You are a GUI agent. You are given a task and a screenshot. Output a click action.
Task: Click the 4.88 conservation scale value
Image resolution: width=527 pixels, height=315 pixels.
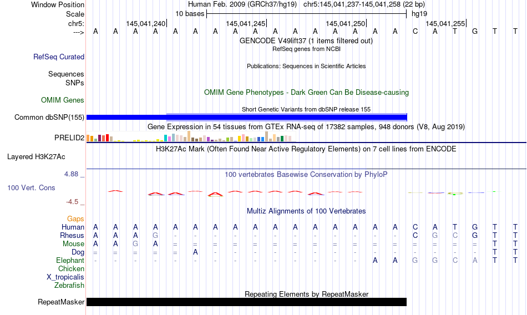click(71, 174)
